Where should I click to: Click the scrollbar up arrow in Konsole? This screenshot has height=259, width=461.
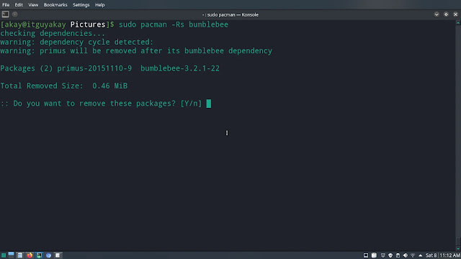458,22
